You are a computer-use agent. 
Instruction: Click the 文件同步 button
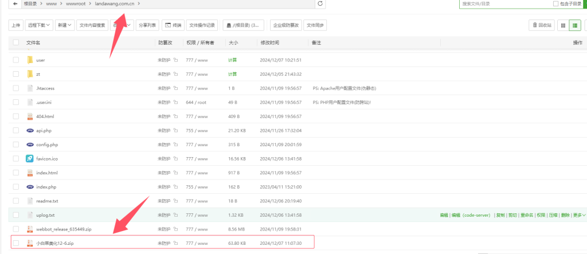coord(315,25)
